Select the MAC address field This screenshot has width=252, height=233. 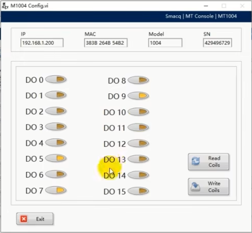click(106, 43)
